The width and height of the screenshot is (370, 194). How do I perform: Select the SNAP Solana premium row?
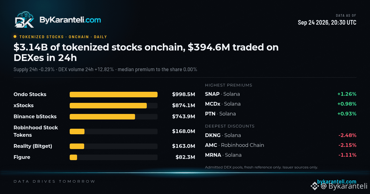pyautogui.click(x=281, y=94)
